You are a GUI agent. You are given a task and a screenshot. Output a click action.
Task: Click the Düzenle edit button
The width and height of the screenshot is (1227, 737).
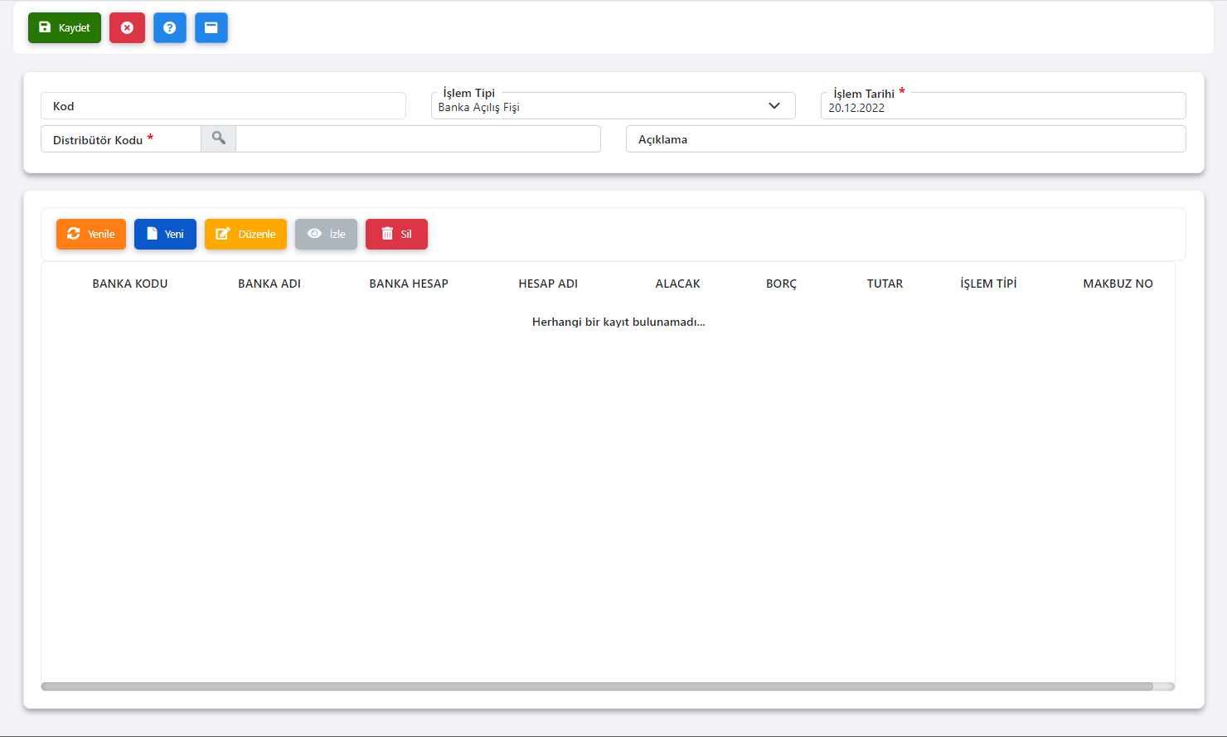pyautogui.click(x=245, y=234)
